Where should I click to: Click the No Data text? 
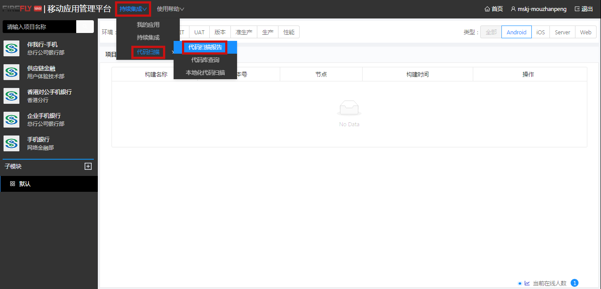[x=349, y=124]
